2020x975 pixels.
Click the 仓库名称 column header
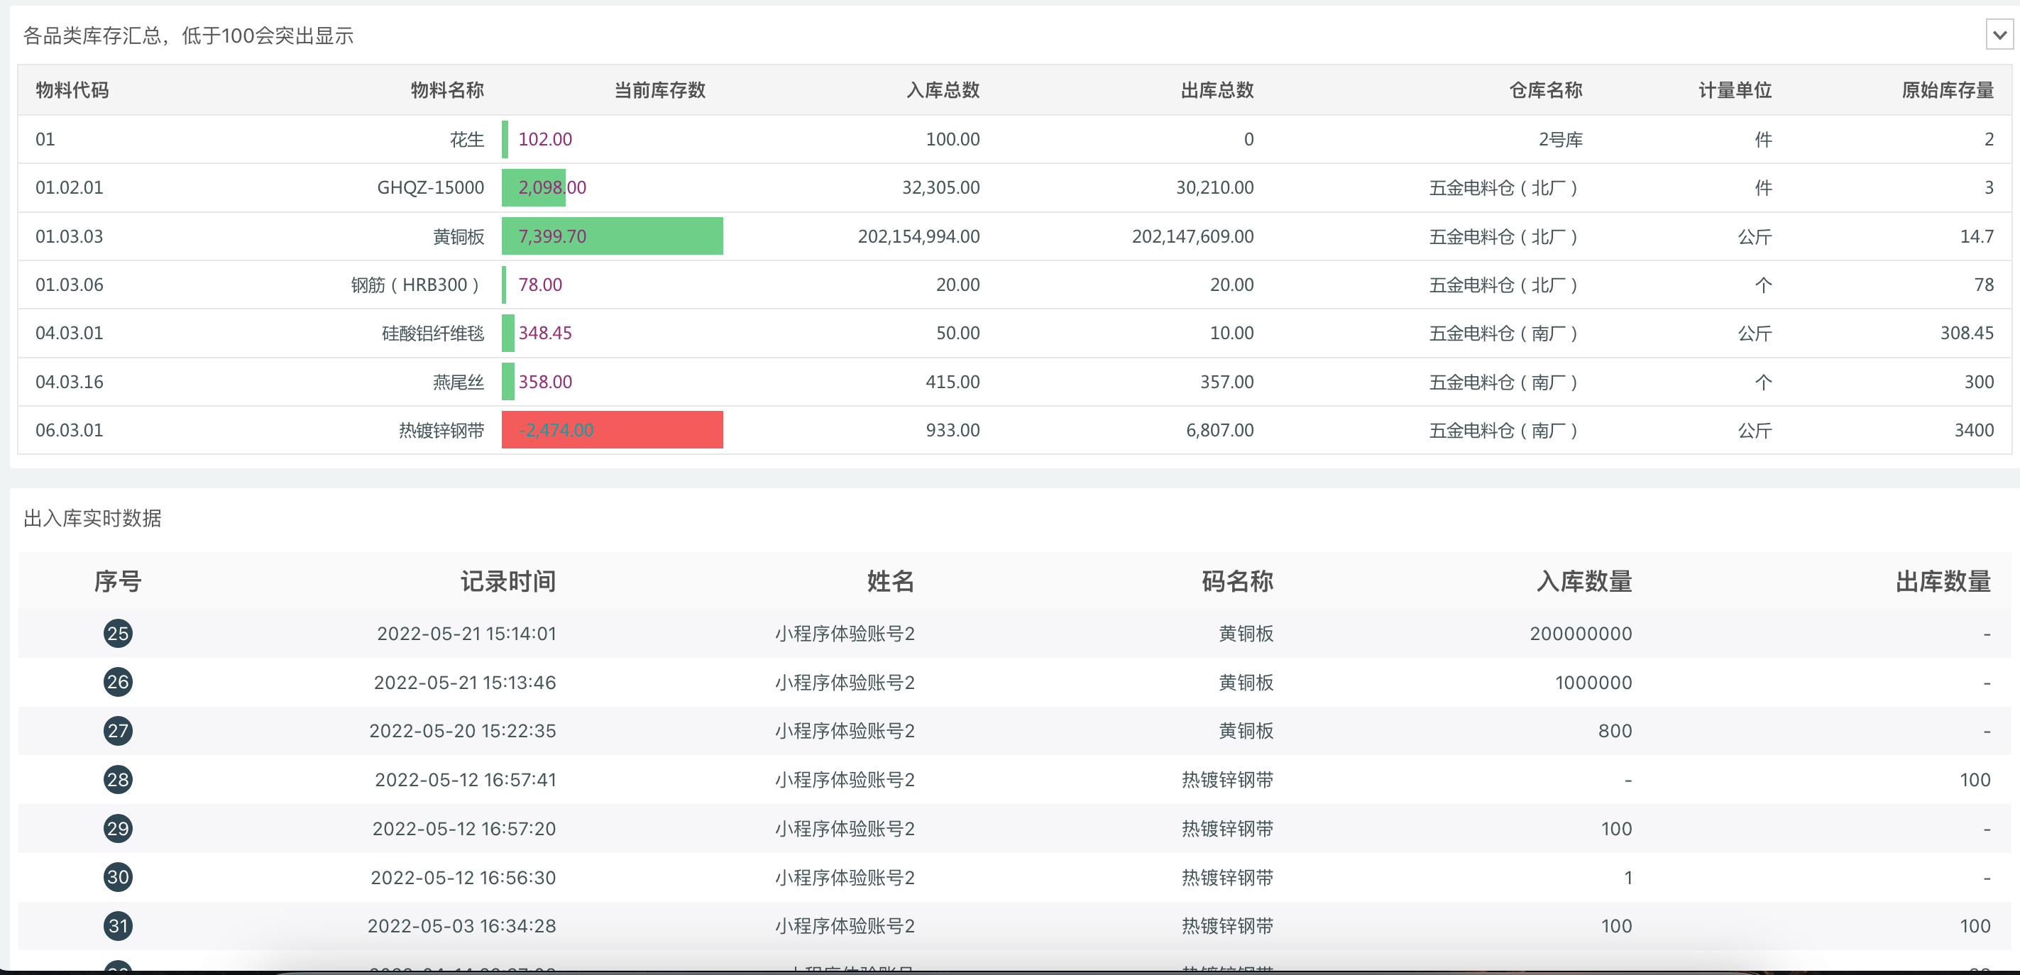tap(1546, 90)
